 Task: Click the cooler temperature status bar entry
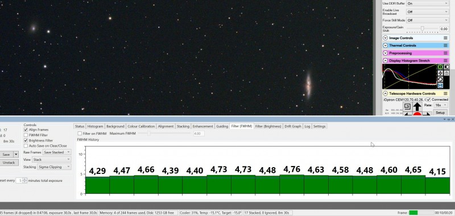(x=211, y=213)
